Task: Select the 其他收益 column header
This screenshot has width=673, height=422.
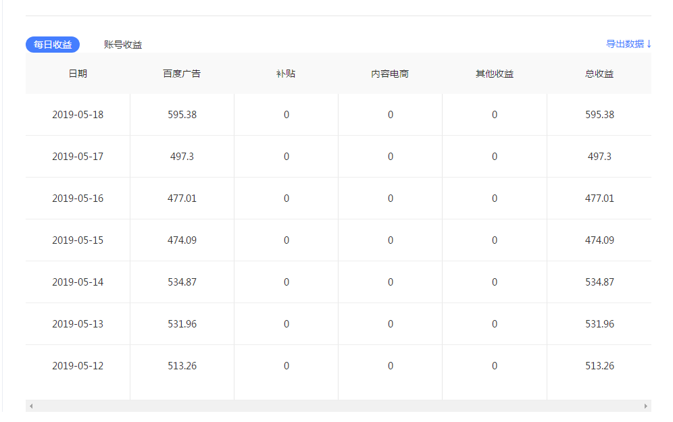Action: 495,74
